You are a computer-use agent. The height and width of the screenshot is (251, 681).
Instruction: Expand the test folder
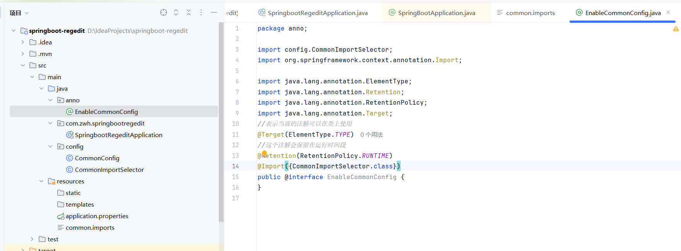pos(32,239)
